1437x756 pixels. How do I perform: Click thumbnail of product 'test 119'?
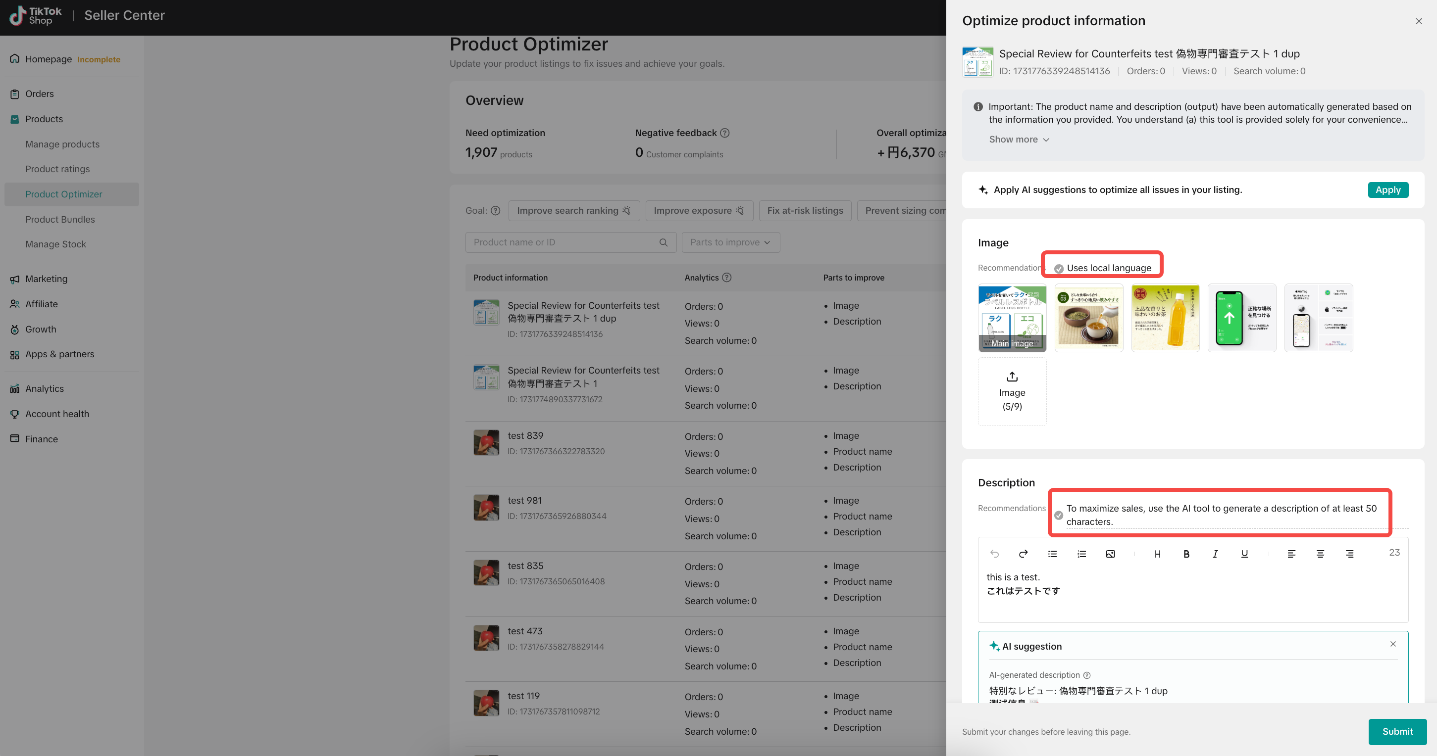coord(486,703)
